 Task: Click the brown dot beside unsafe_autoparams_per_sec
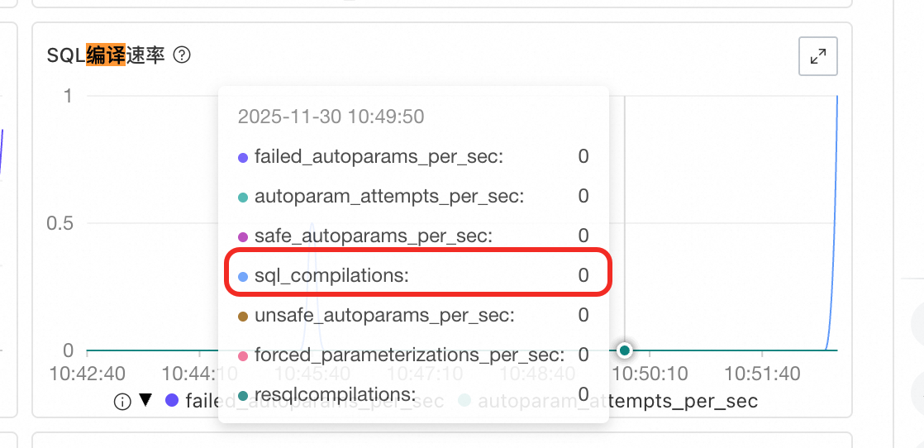tap(243, 316)
